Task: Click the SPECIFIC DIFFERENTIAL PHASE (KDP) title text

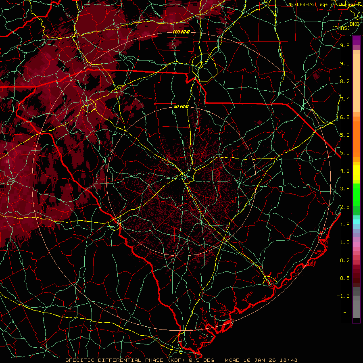Action: pos(126,360)
